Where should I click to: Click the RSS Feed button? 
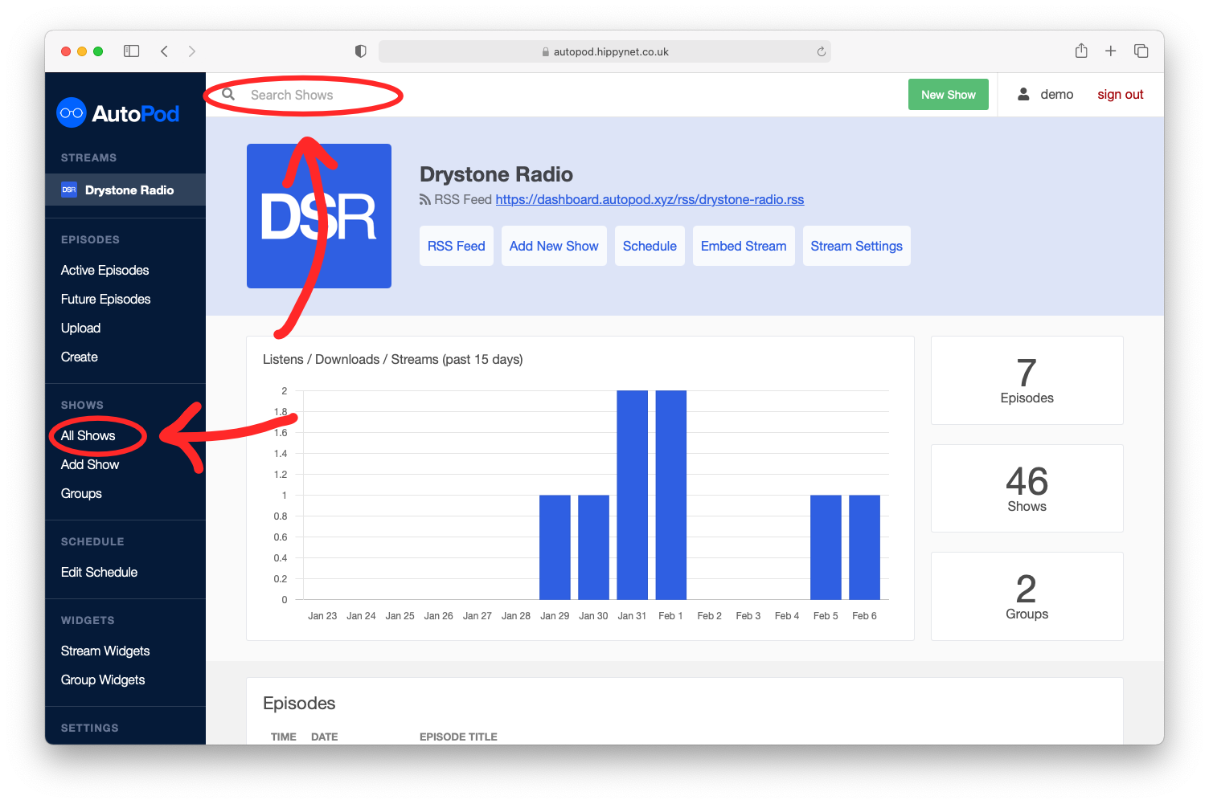click(x=457, y=246)
